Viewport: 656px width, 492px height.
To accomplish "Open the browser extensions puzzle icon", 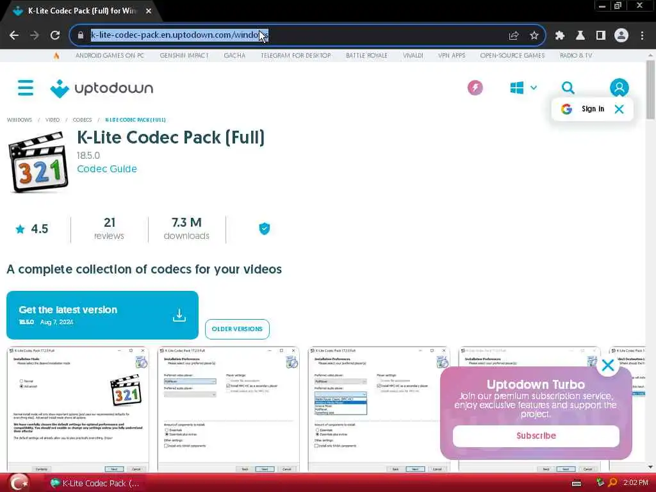I will point(560,35).
